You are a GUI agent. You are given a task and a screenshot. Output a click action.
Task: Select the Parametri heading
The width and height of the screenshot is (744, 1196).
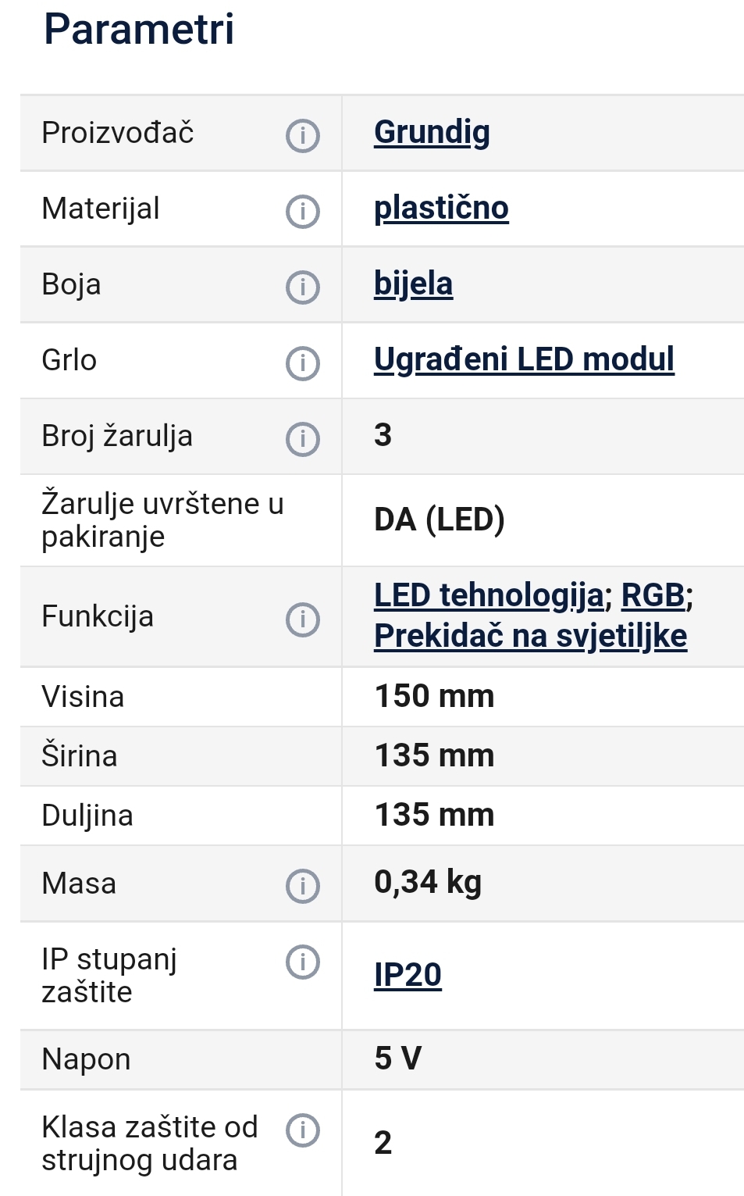139,29
